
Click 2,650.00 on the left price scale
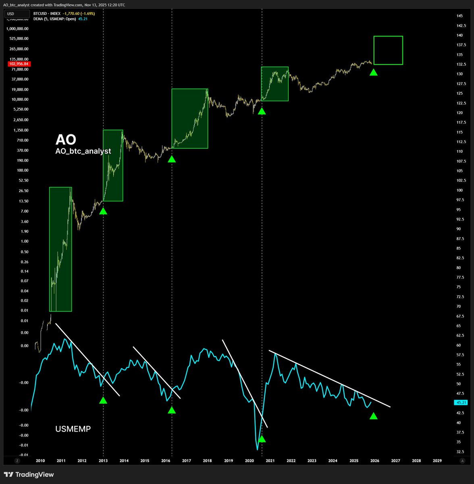21,120
